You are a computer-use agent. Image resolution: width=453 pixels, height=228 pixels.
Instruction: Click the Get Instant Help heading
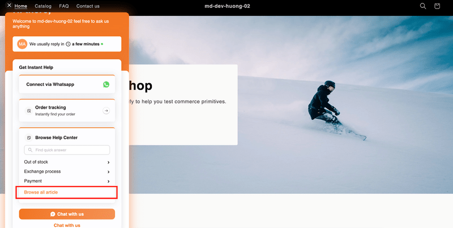tap(36, 67)
